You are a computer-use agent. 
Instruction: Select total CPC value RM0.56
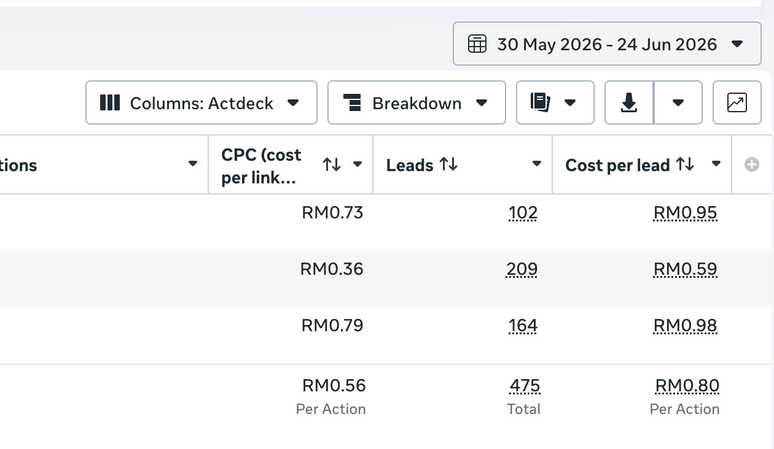(x=334, y=386)
